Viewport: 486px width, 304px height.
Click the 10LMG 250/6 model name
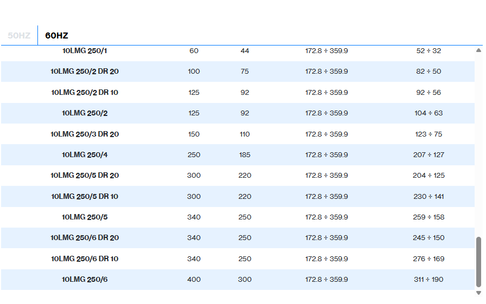85,280
